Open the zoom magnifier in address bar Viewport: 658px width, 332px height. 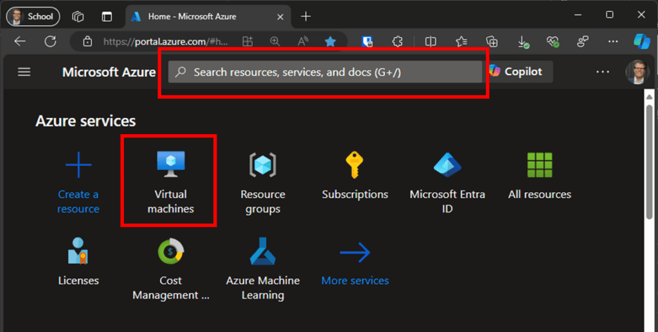tap(275, 41)
